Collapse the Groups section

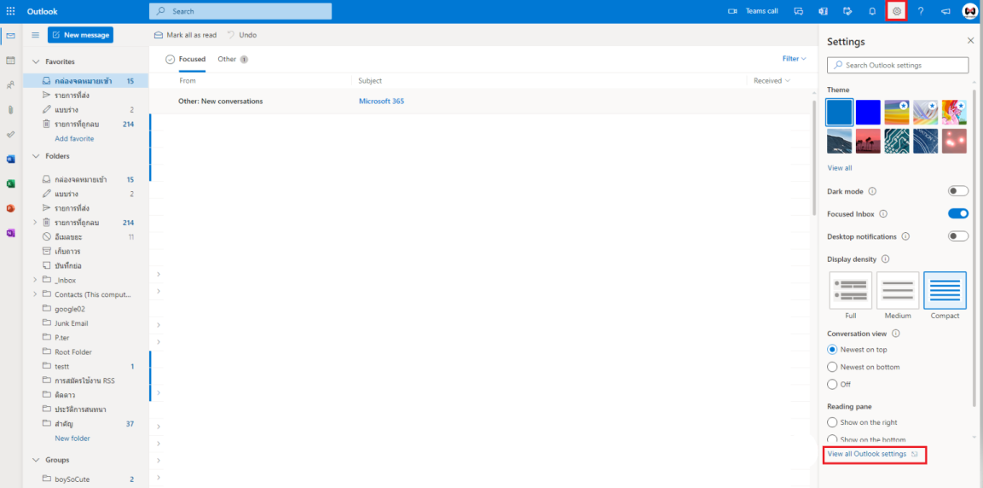click(x=36, y=460)
